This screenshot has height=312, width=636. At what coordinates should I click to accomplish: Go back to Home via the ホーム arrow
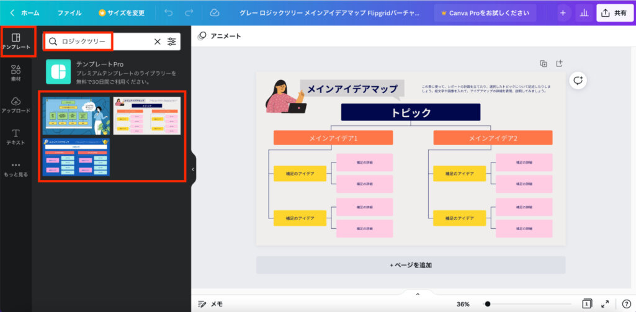24,13
